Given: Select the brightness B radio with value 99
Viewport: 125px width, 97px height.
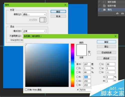Looking at the screenshot, I should [77, 72].
